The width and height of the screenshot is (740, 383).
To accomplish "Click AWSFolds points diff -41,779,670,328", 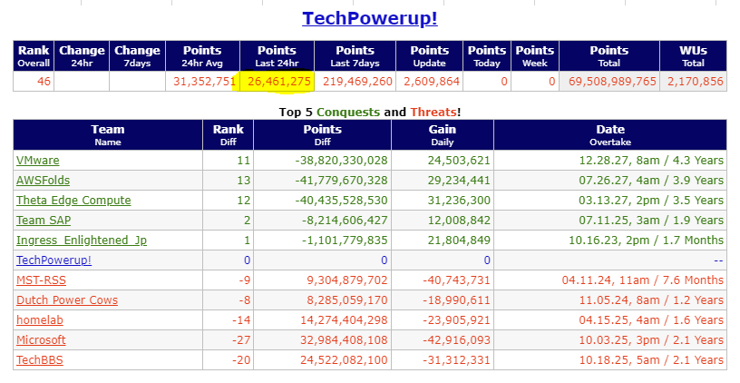I will coord(341,181).
